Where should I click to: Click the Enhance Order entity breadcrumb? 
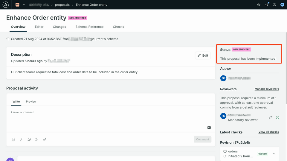click(x=91, y=5)
